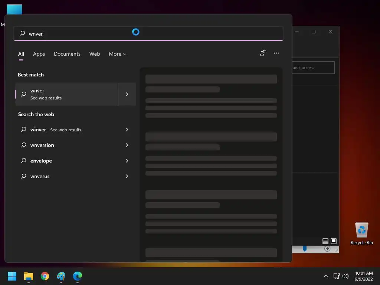Expand the wnver best match arrow
Screen dimensions: 380x285
pos(127,94)
